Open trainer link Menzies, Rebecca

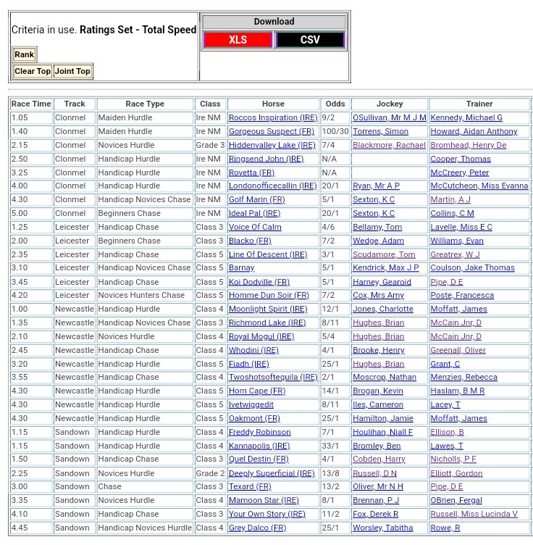coord(463,377)
